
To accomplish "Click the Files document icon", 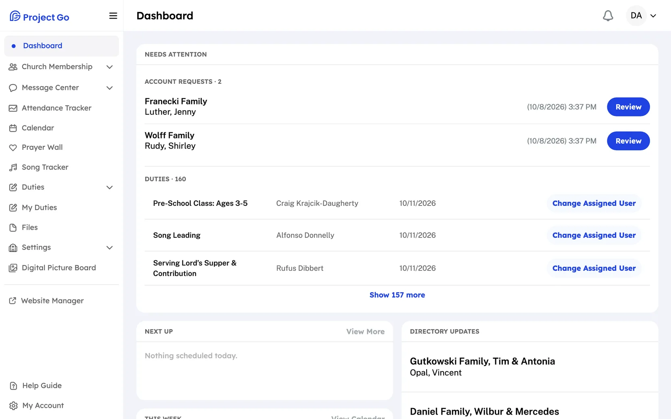I will pos(13,228).
